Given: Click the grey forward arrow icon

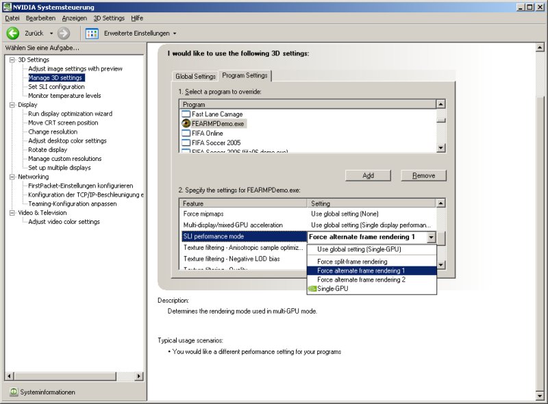Looking at the screenshot, I should (63, 33).
